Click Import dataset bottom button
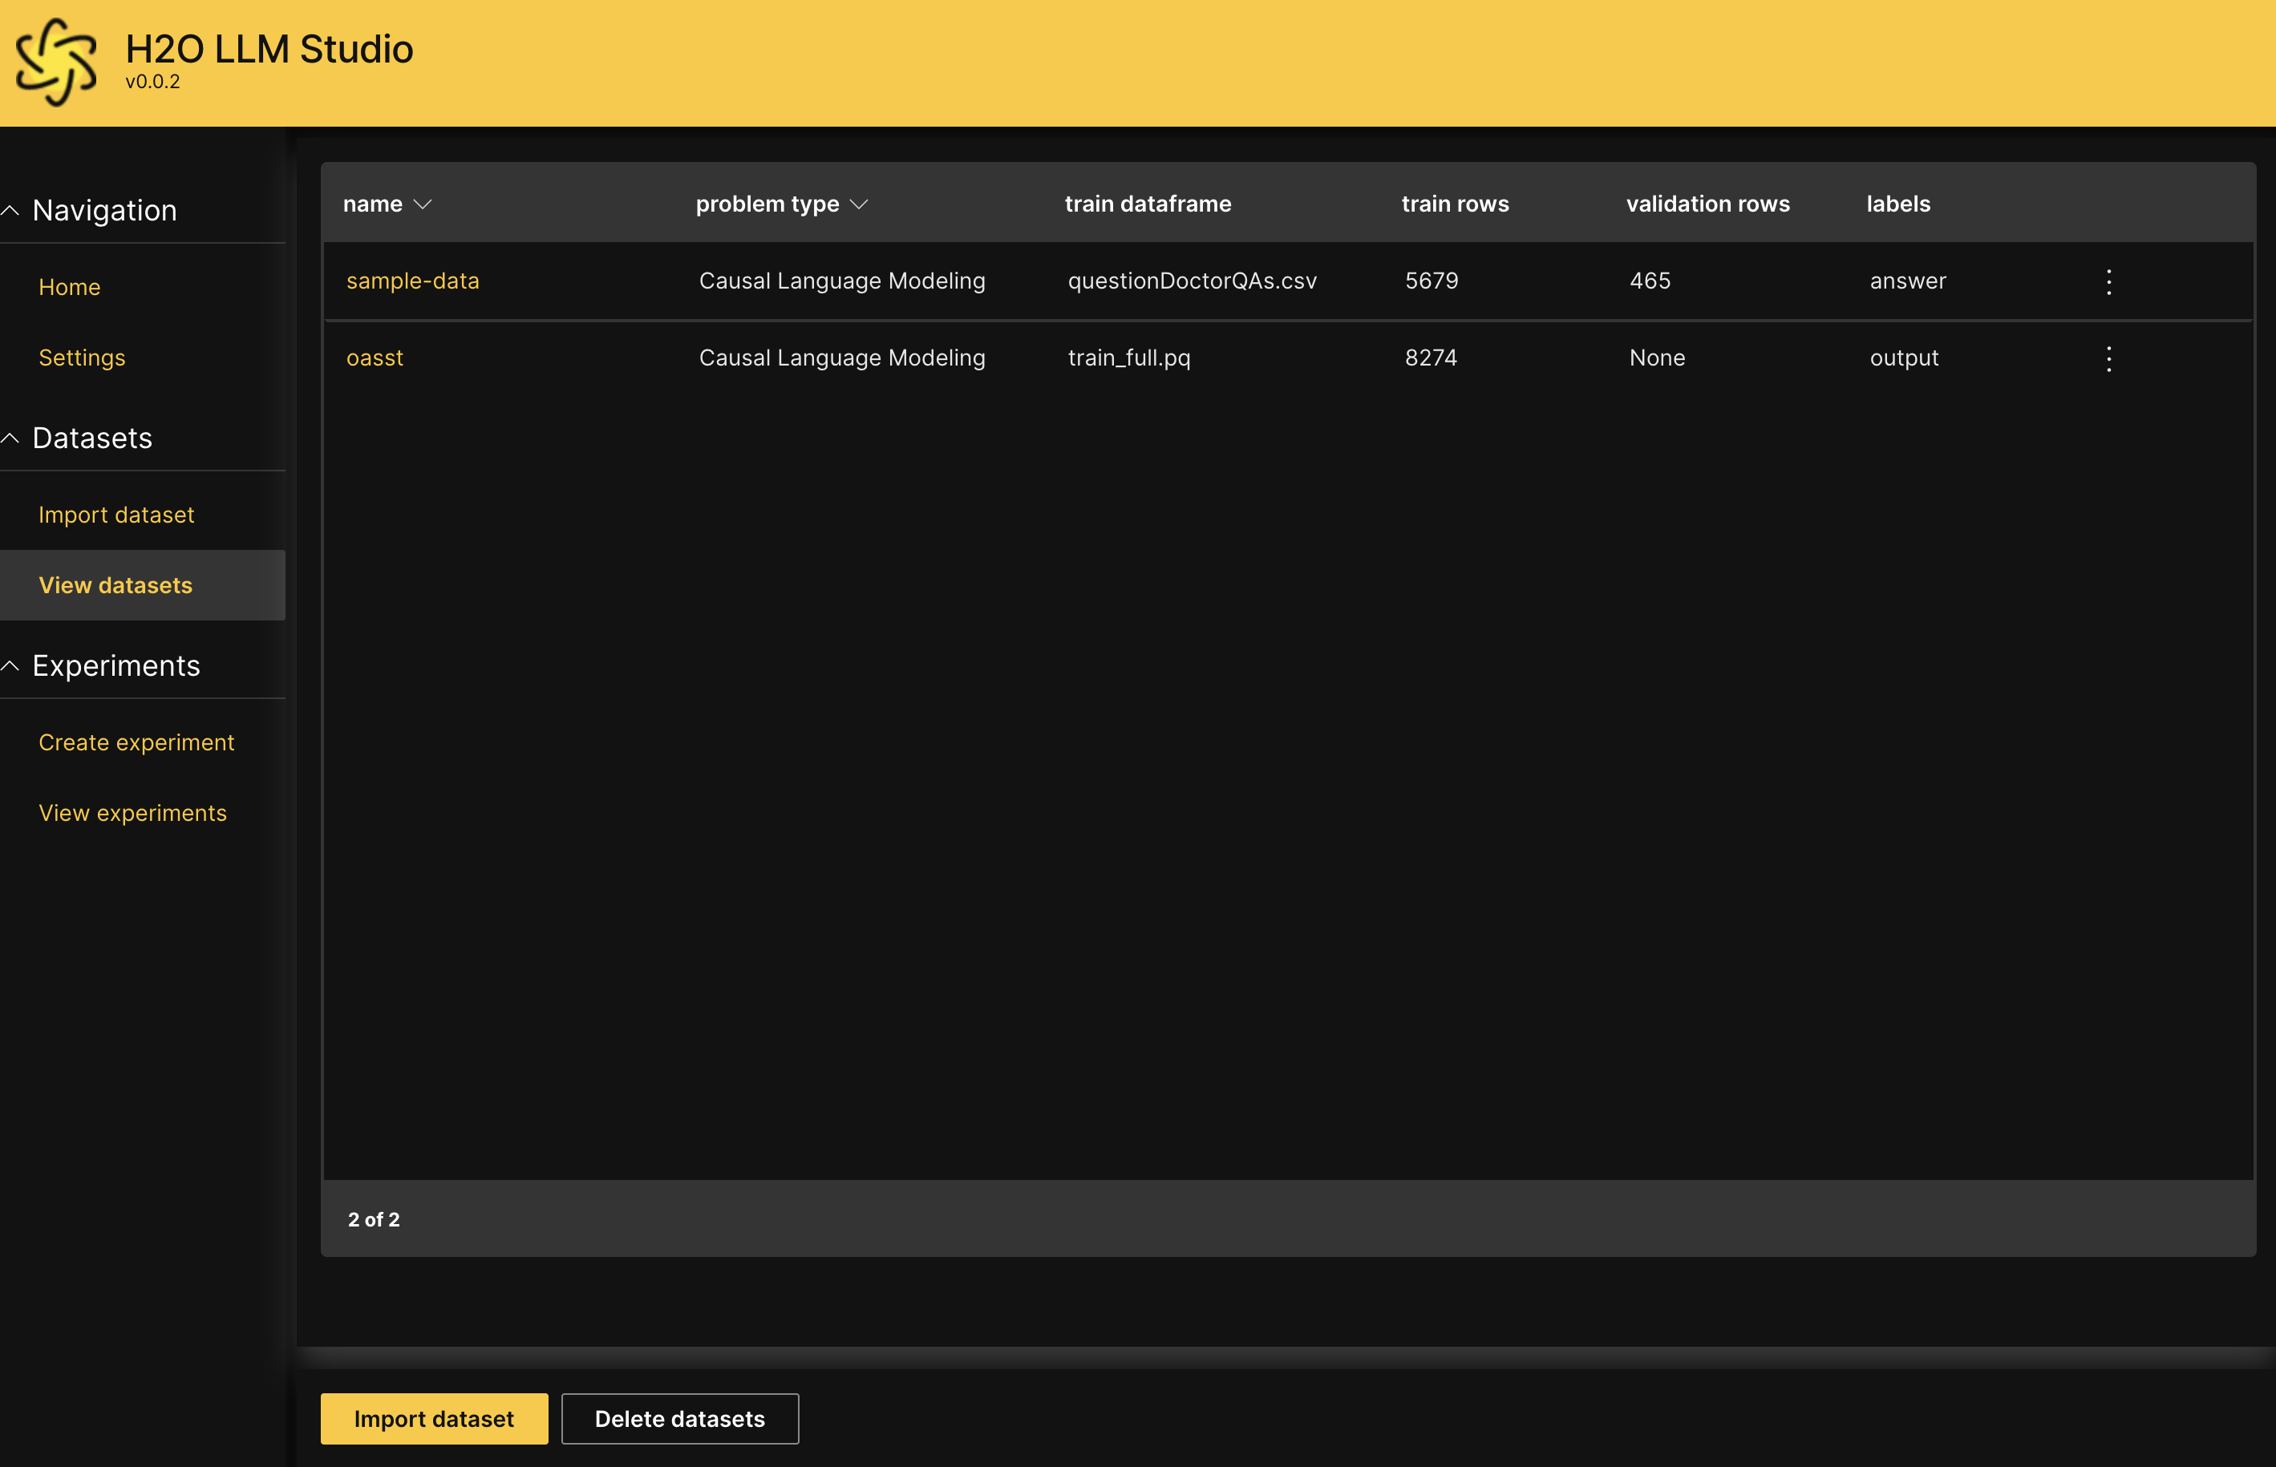The width and height of the screenshot is (2276, 1467). pyautogui.click(x=433, y=1419)
